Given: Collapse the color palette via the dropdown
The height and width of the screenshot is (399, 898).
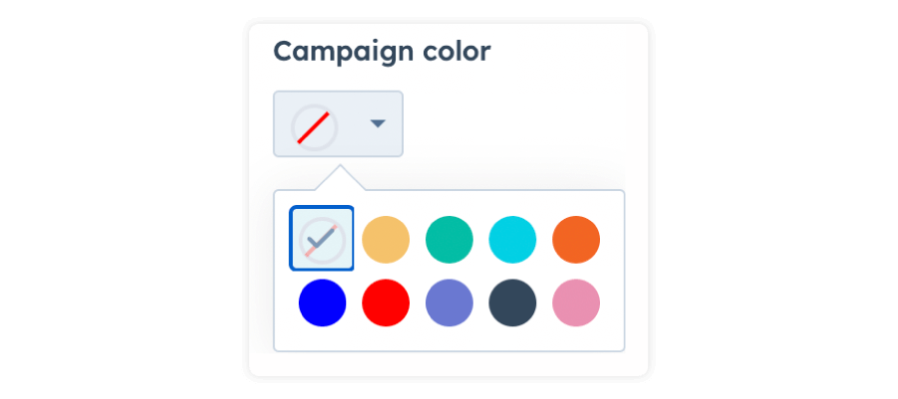Looking at the screenshot, I should click(338, 124).
